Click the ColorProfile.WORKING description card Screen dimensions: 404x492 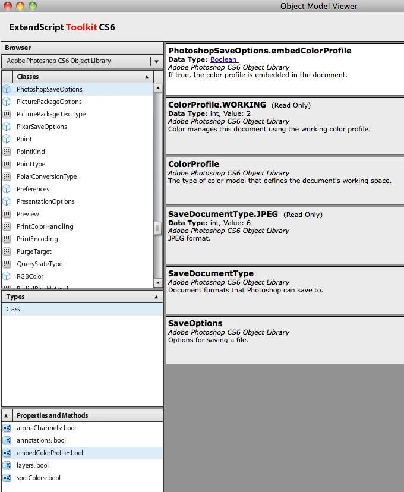tap(285, 126)
